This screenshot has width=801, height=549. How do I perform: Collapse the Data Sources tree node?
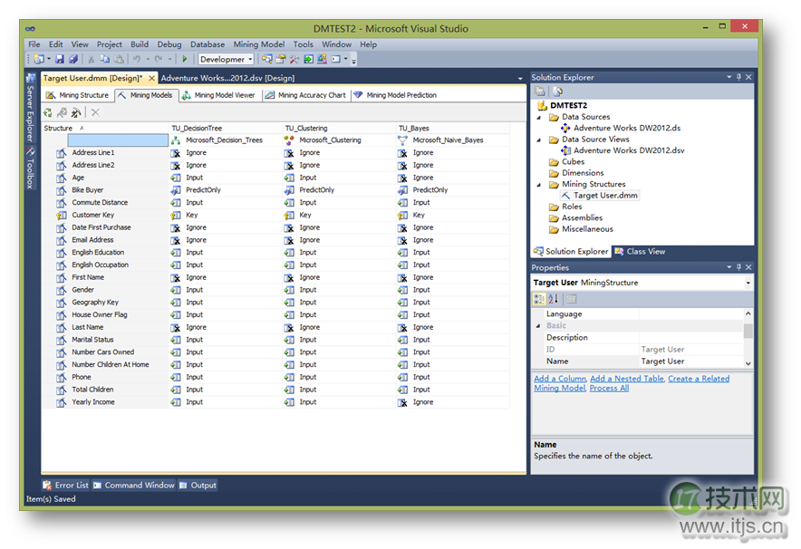point(539,118)
